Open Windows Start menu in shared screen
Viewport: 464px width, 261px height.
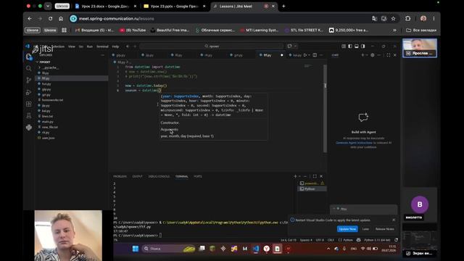[136, 249]
